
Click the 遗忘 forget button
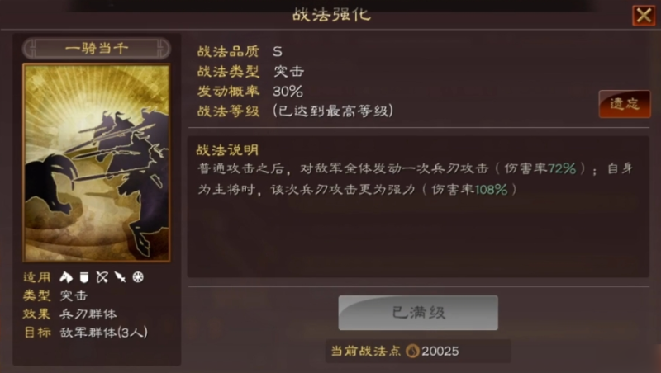point(625,104)
